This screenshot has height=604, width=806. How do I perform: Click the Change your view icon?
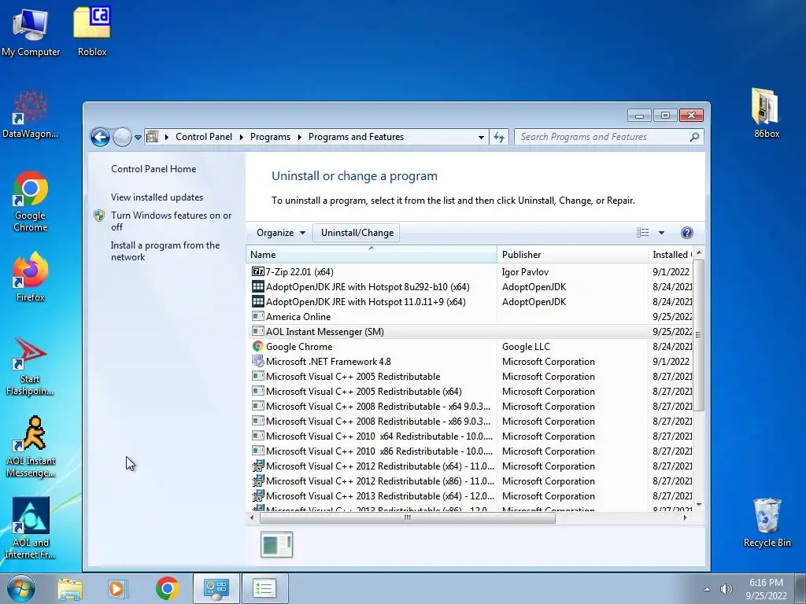[x=642, y=233]
